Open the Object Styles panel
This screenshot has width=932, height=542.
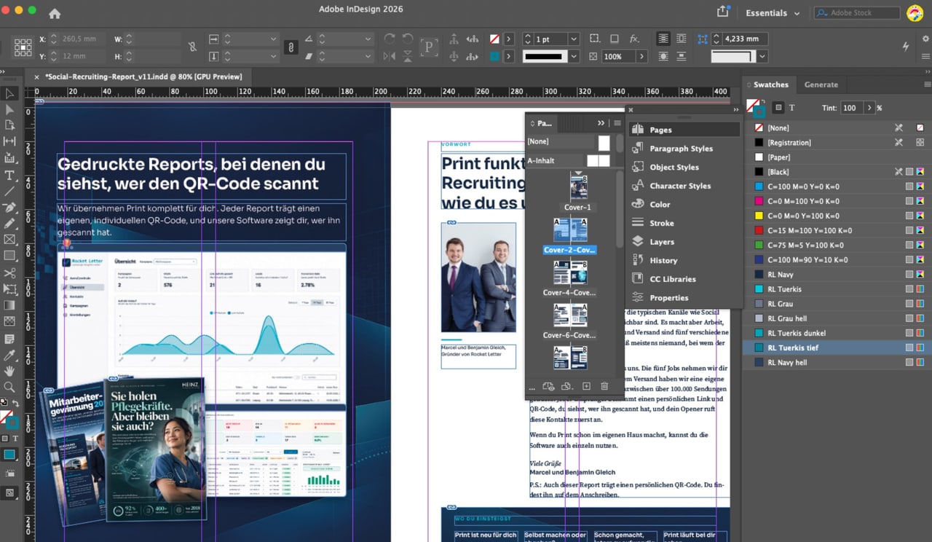pos(684,167)
